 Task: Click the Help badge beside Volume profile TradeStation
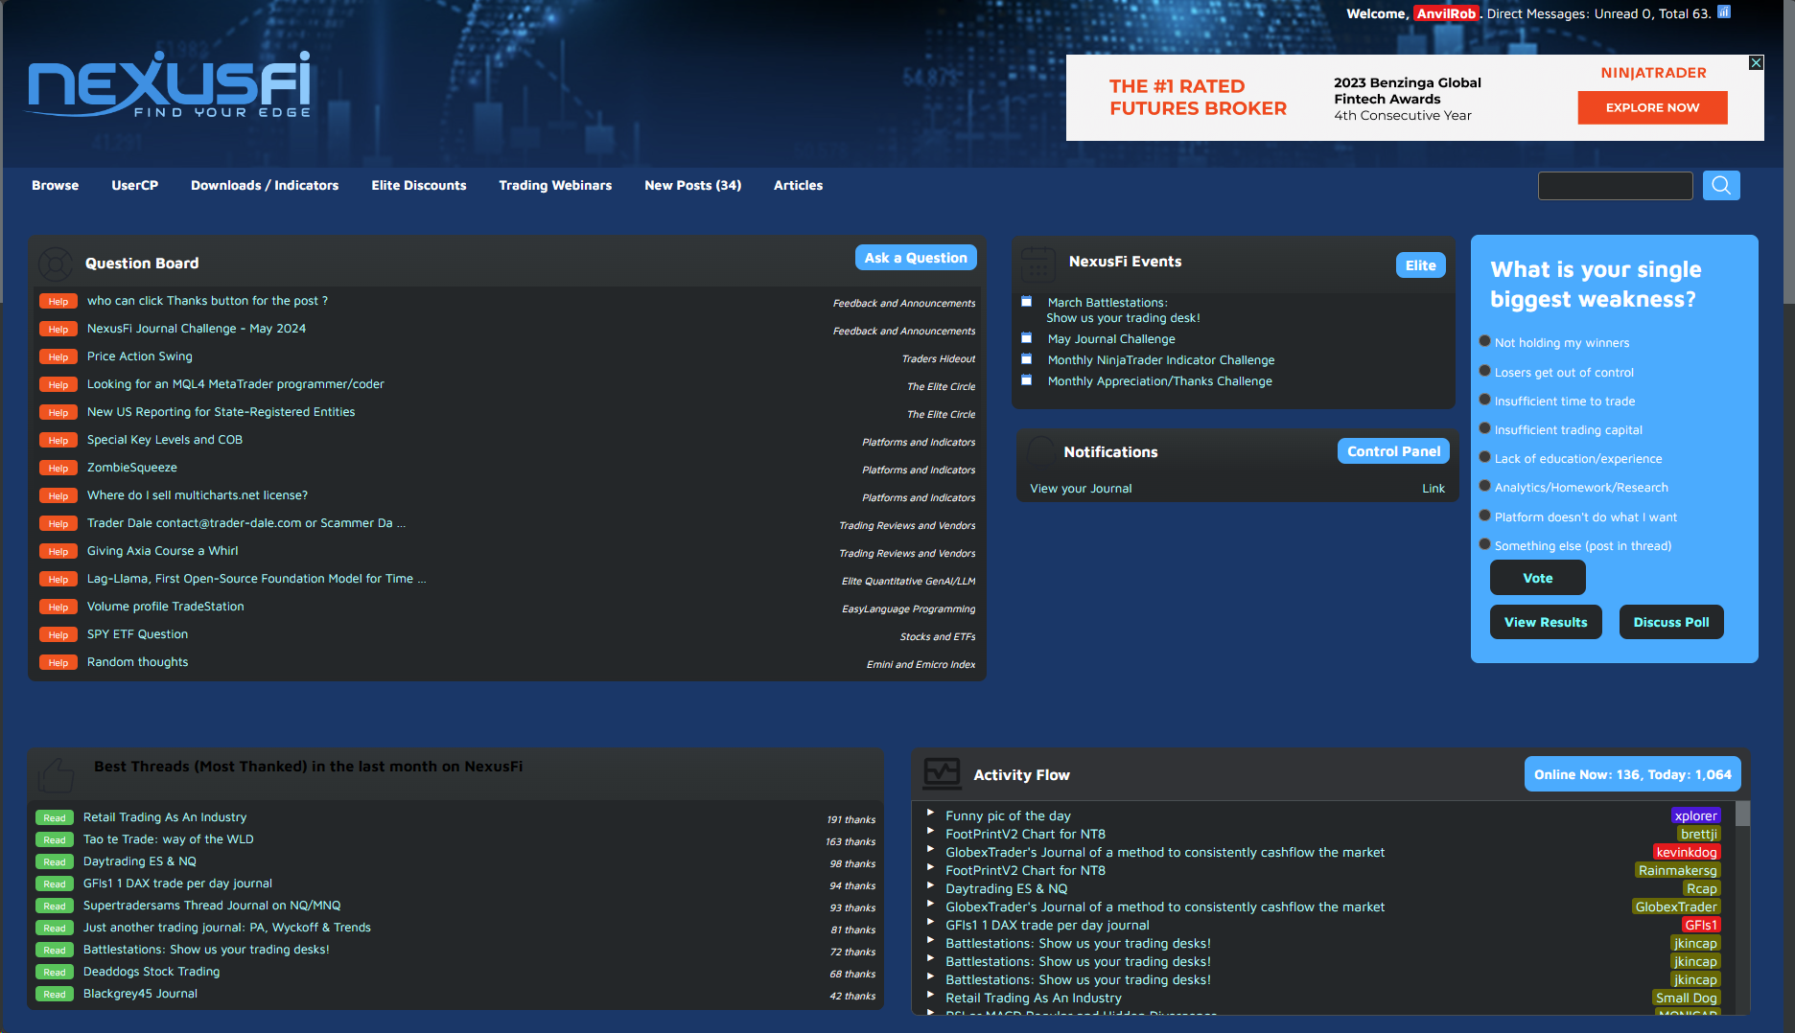(x=58, y=607)
